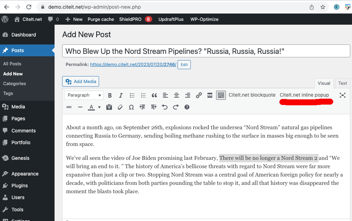
Task: Open Posts menu in the sidebar
Action: click(x=27, y=50)
